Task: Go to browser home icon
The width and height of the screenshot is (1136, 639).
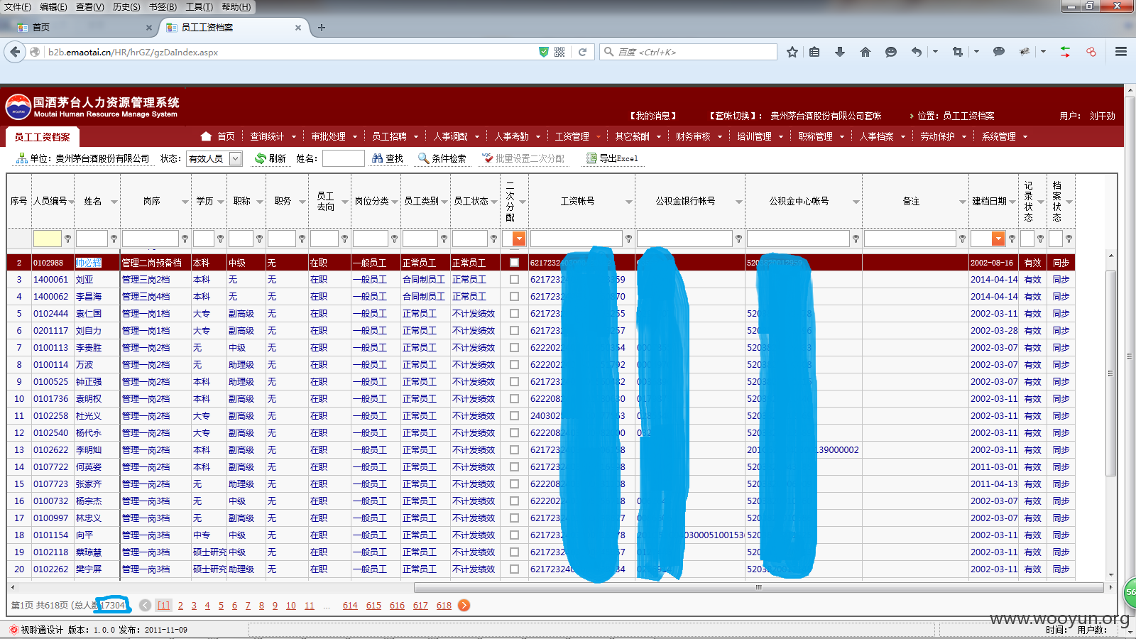Action: pyautogui.click(x=865, y=52)
